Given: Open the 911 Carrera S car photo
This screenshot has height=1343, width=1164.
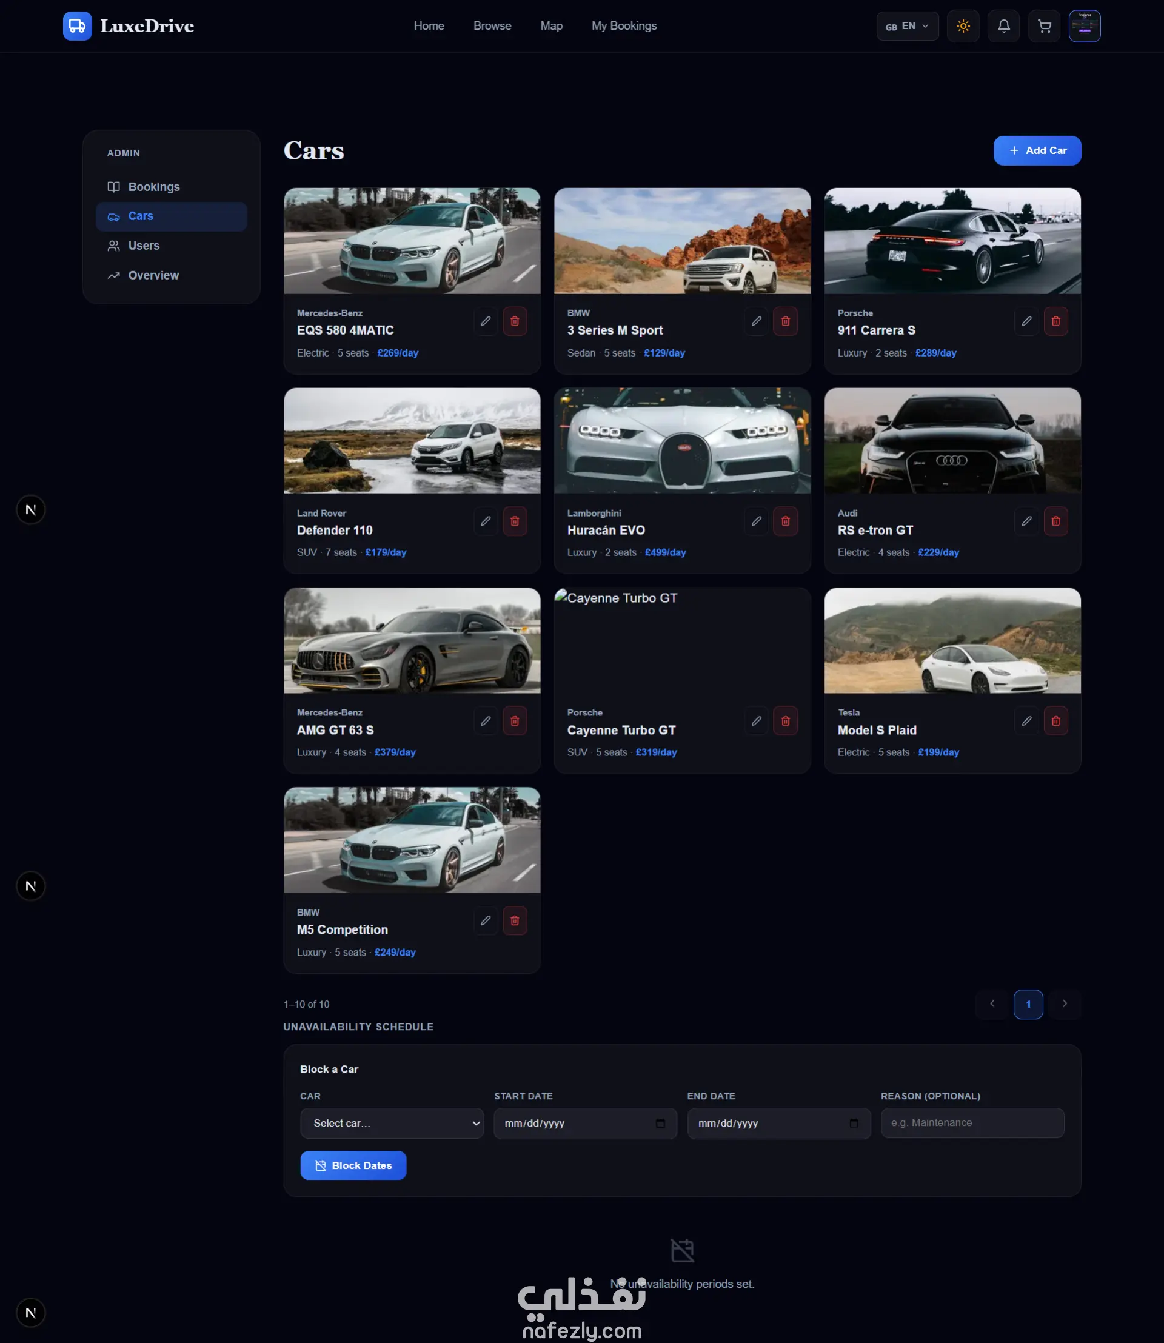Looking at the screenshot, I should coord(952,241).
